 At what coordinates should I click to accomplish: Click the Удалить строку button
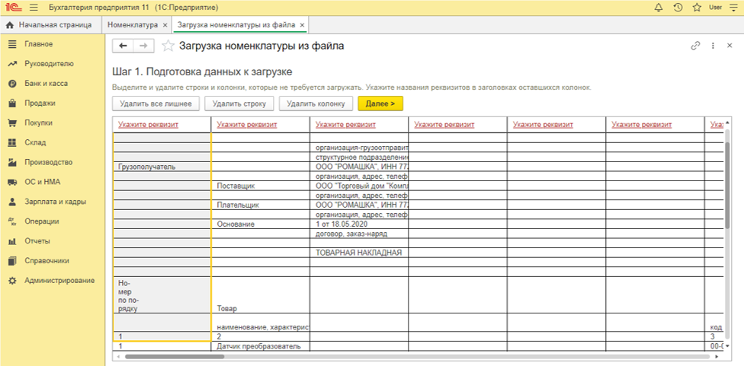pyautogui.click(x=239, y=103)
